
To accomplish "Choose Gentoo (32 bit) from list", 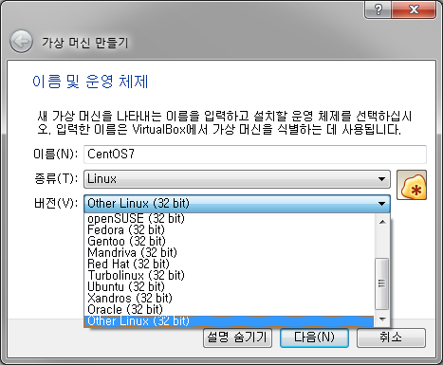I will pos(229,241).
